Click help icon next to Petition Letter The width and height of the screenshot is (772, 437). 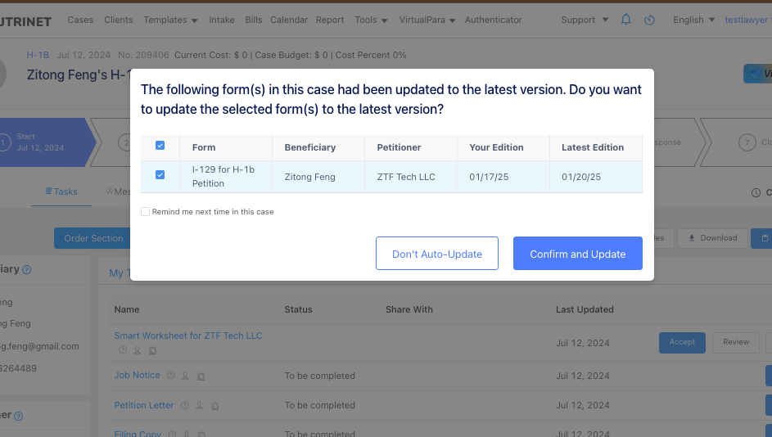tap(185, 405)
